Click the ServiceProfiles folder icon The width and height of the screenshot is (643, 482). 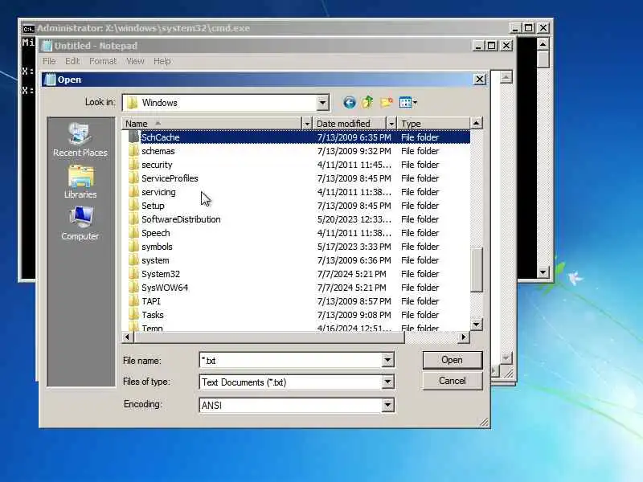(133, 178)
